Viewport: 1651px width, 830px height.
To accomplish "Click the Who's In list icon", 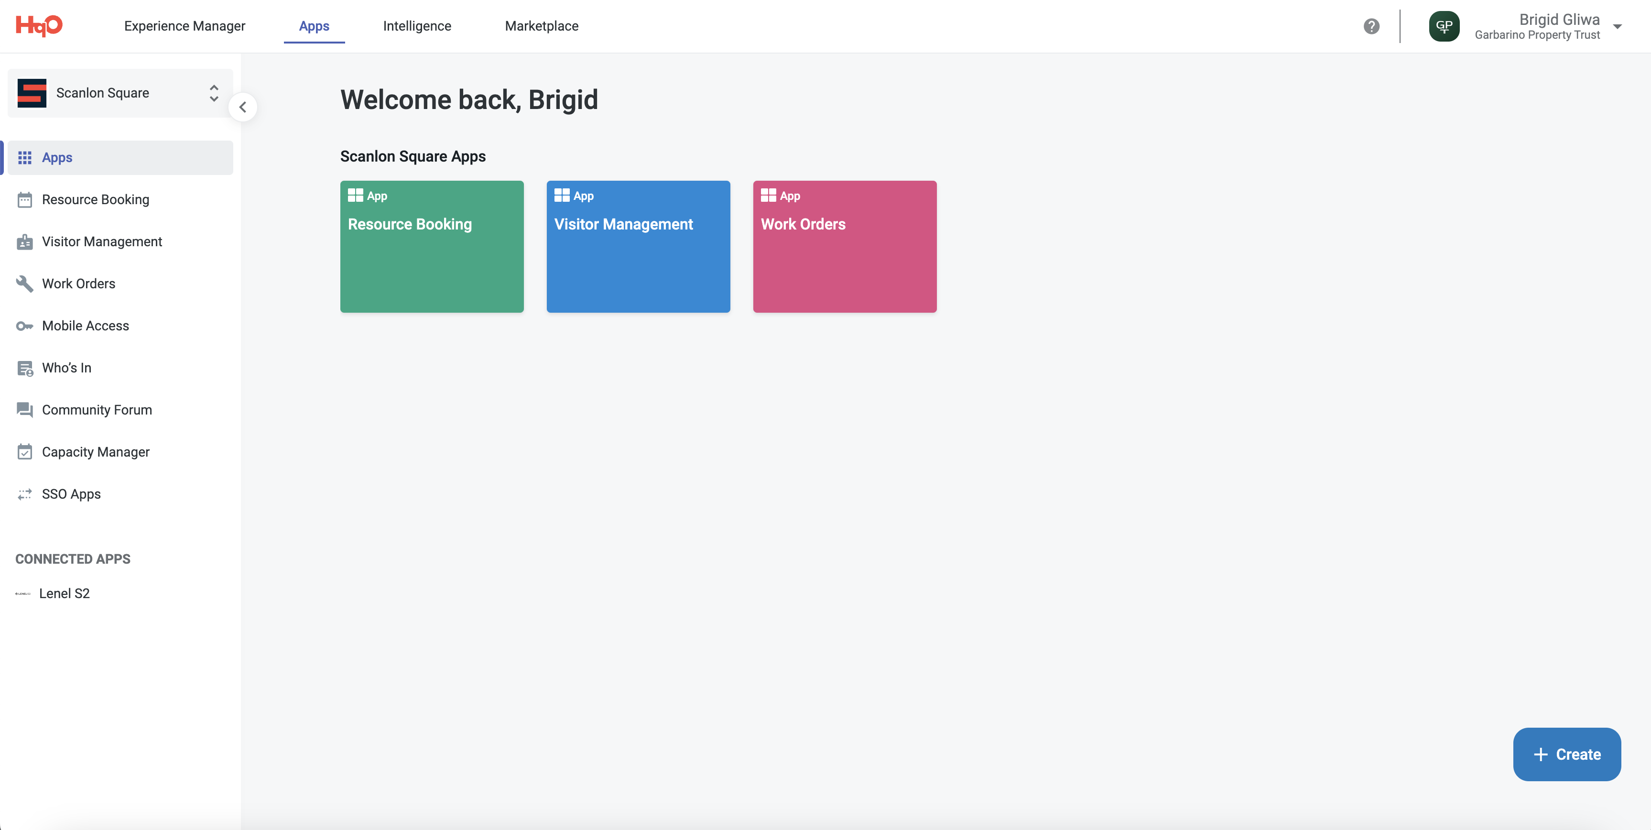I will tap(24, 369).
